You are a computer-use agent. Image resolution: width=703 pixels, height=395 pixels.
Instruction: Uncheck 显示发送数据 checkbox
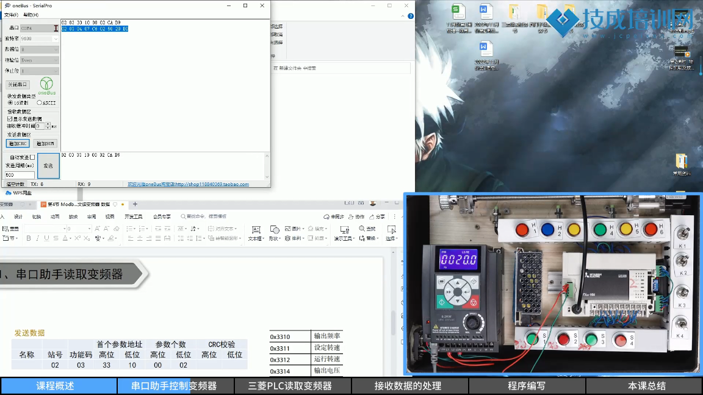pyautogui.click(x=10, y=119)
